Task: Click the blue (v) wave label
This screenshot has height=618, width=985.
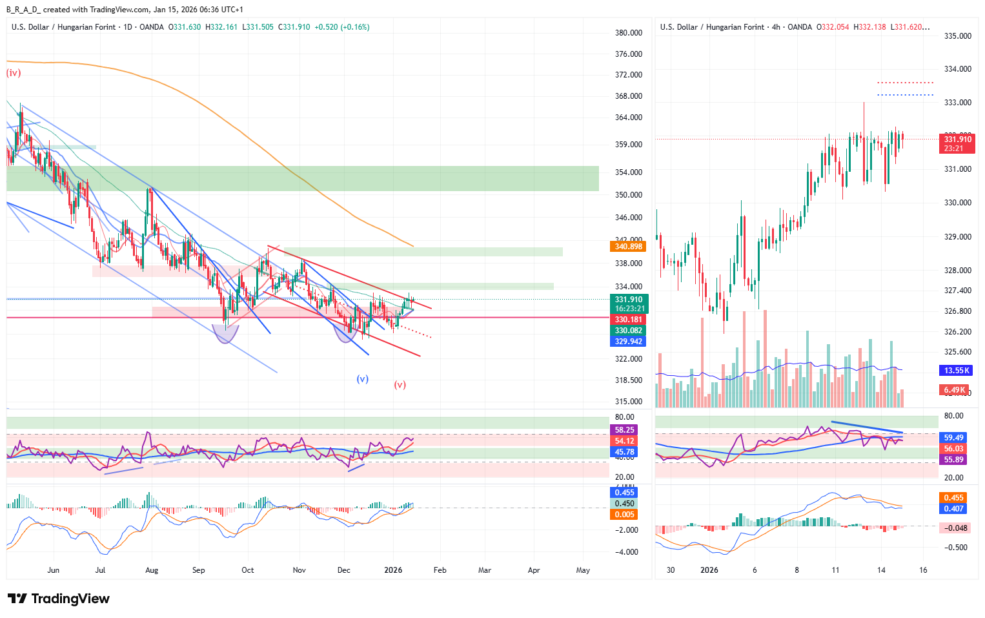Action: 363,379
